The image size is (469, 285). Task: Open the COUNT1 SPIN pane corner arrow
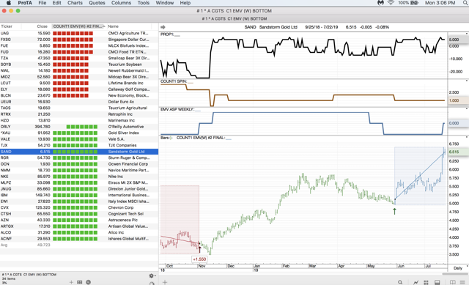[x=467, y=81]
